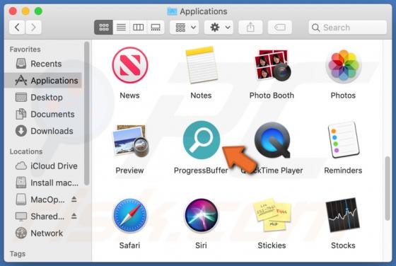Select the Preview app icon
Viewport: 396px width, 266px height.
130,140
